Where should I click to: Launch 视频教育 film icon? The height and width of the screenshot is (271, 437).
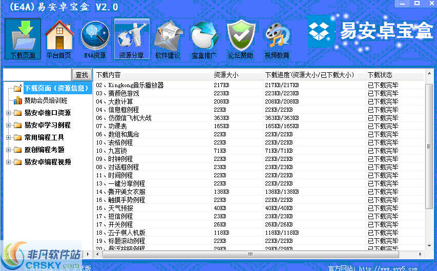(x=277, y=38)
